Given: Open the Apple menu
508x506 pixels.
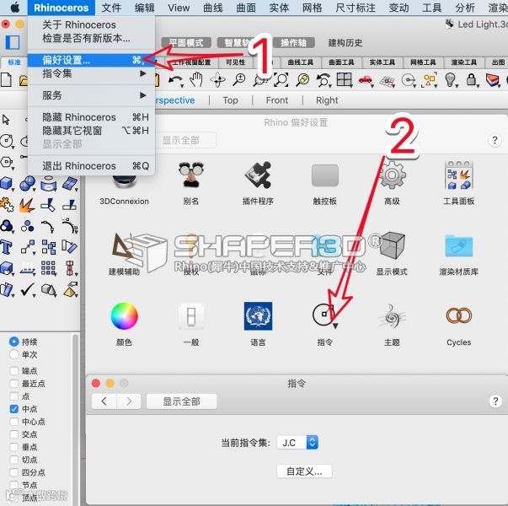Looking at the screenshot, I should pyautogui.click(x=14, y=8).
